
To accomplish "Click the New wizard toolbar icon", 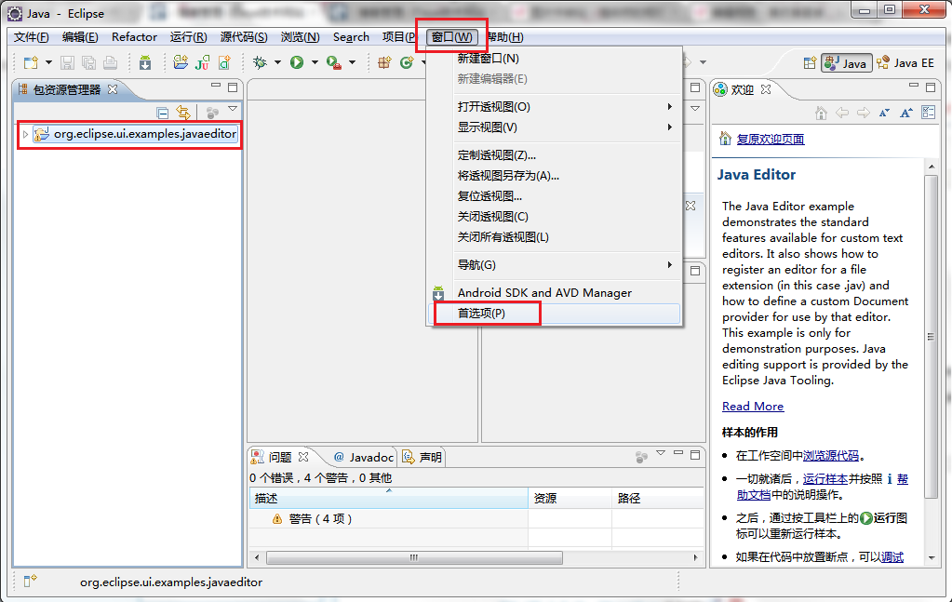I will click(31, 62).
